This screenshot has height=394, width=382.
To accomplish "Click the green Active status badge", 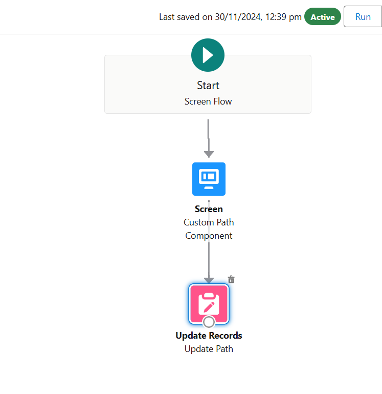I will pyautogui.click(x=323, y=17).
